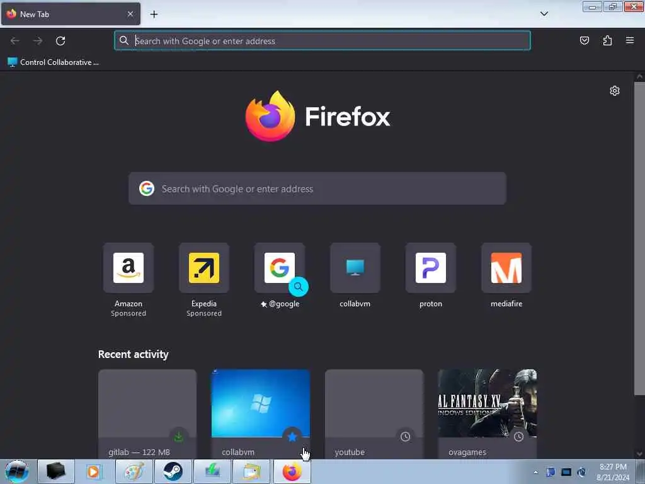Select the New Tab tab
Screen dimensions: 645x484
coord(71,14)
